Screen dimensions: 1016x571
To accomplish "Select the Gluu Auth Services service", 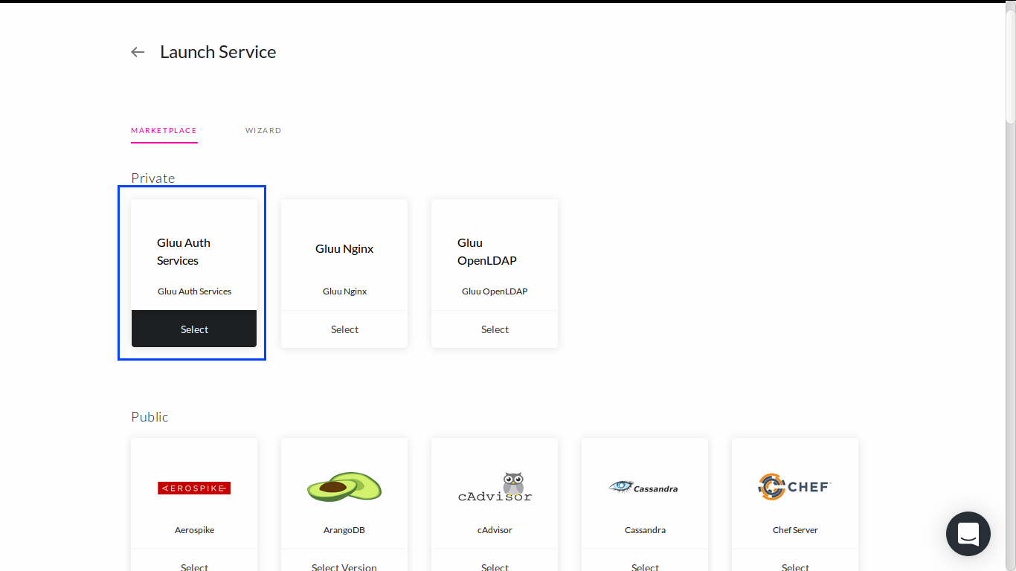I will [194, 328].
